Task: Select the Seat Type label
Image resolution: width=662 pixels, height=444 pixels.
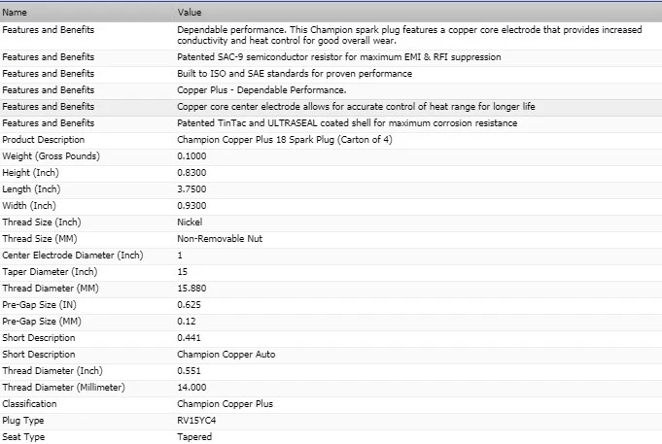Action: (24, 437)
